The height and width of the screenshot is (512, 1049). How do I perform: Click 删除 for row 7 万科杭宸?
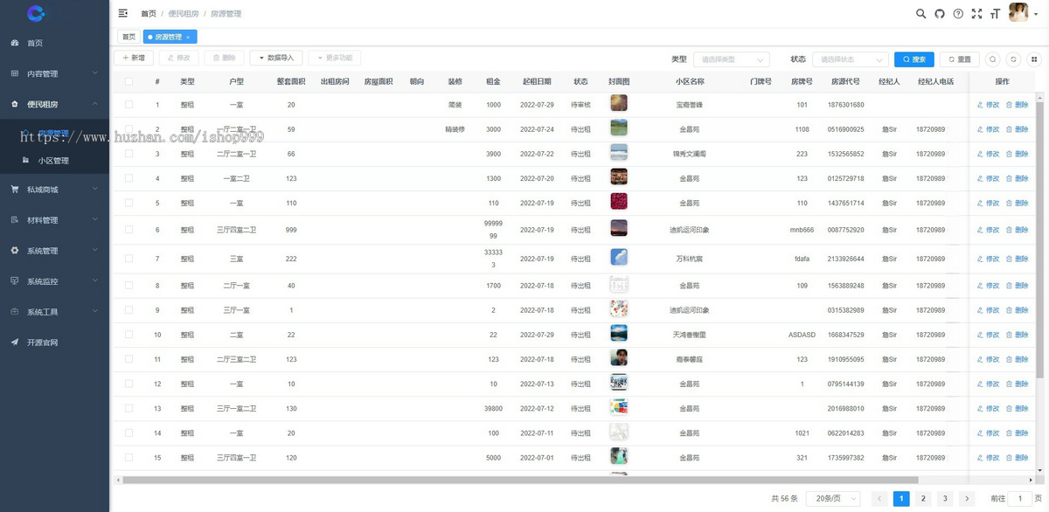tap(1018, 259)
